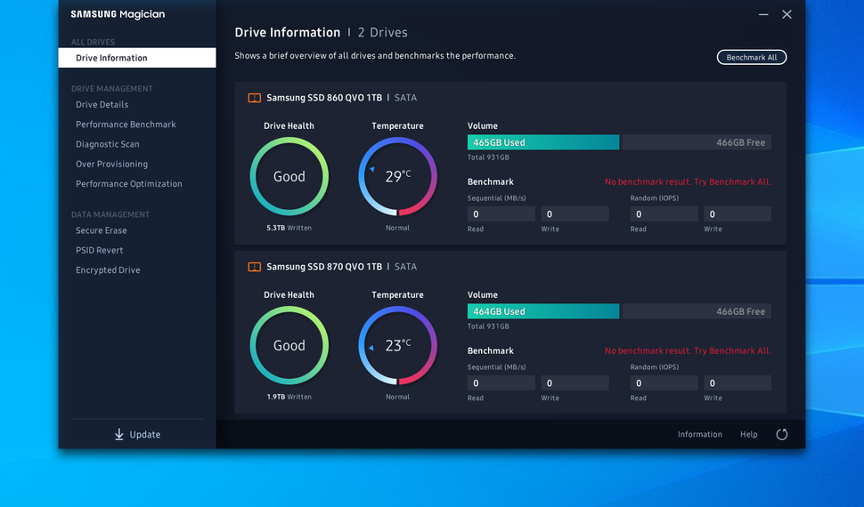
Task: Click the drive icon beside SSD 860 QVO
Action: pos(254,98)
